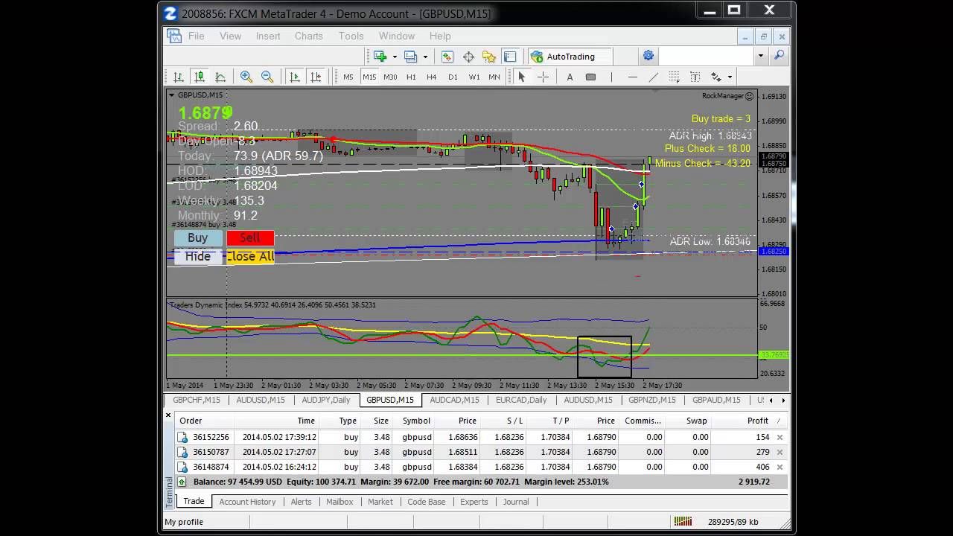Click the Hide button on chart
Screen dimensions: 953x536
(197, 256)
